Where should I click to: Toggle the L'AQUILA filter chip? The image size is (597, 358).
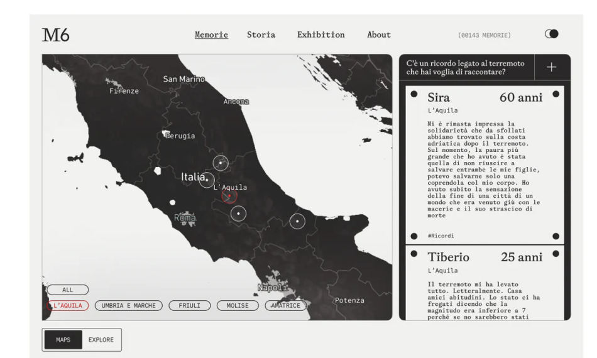point(68,305)
